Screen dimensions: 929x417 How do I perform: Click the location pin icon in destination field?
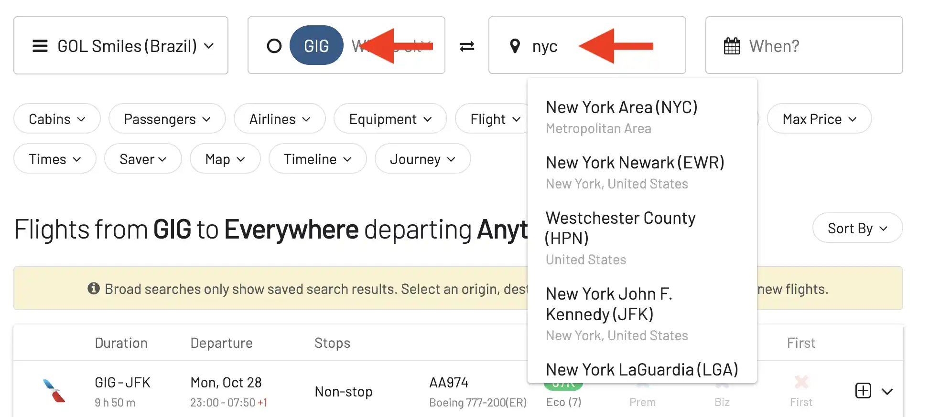click(x=515, y=46)
